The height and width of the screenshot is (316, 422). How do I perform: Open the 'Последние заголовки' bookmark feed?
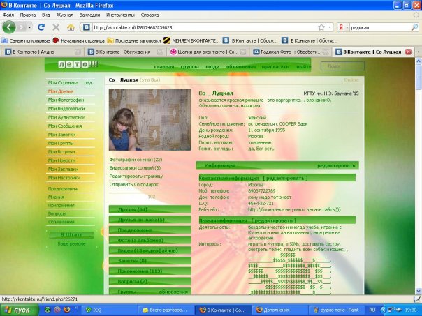134,41
